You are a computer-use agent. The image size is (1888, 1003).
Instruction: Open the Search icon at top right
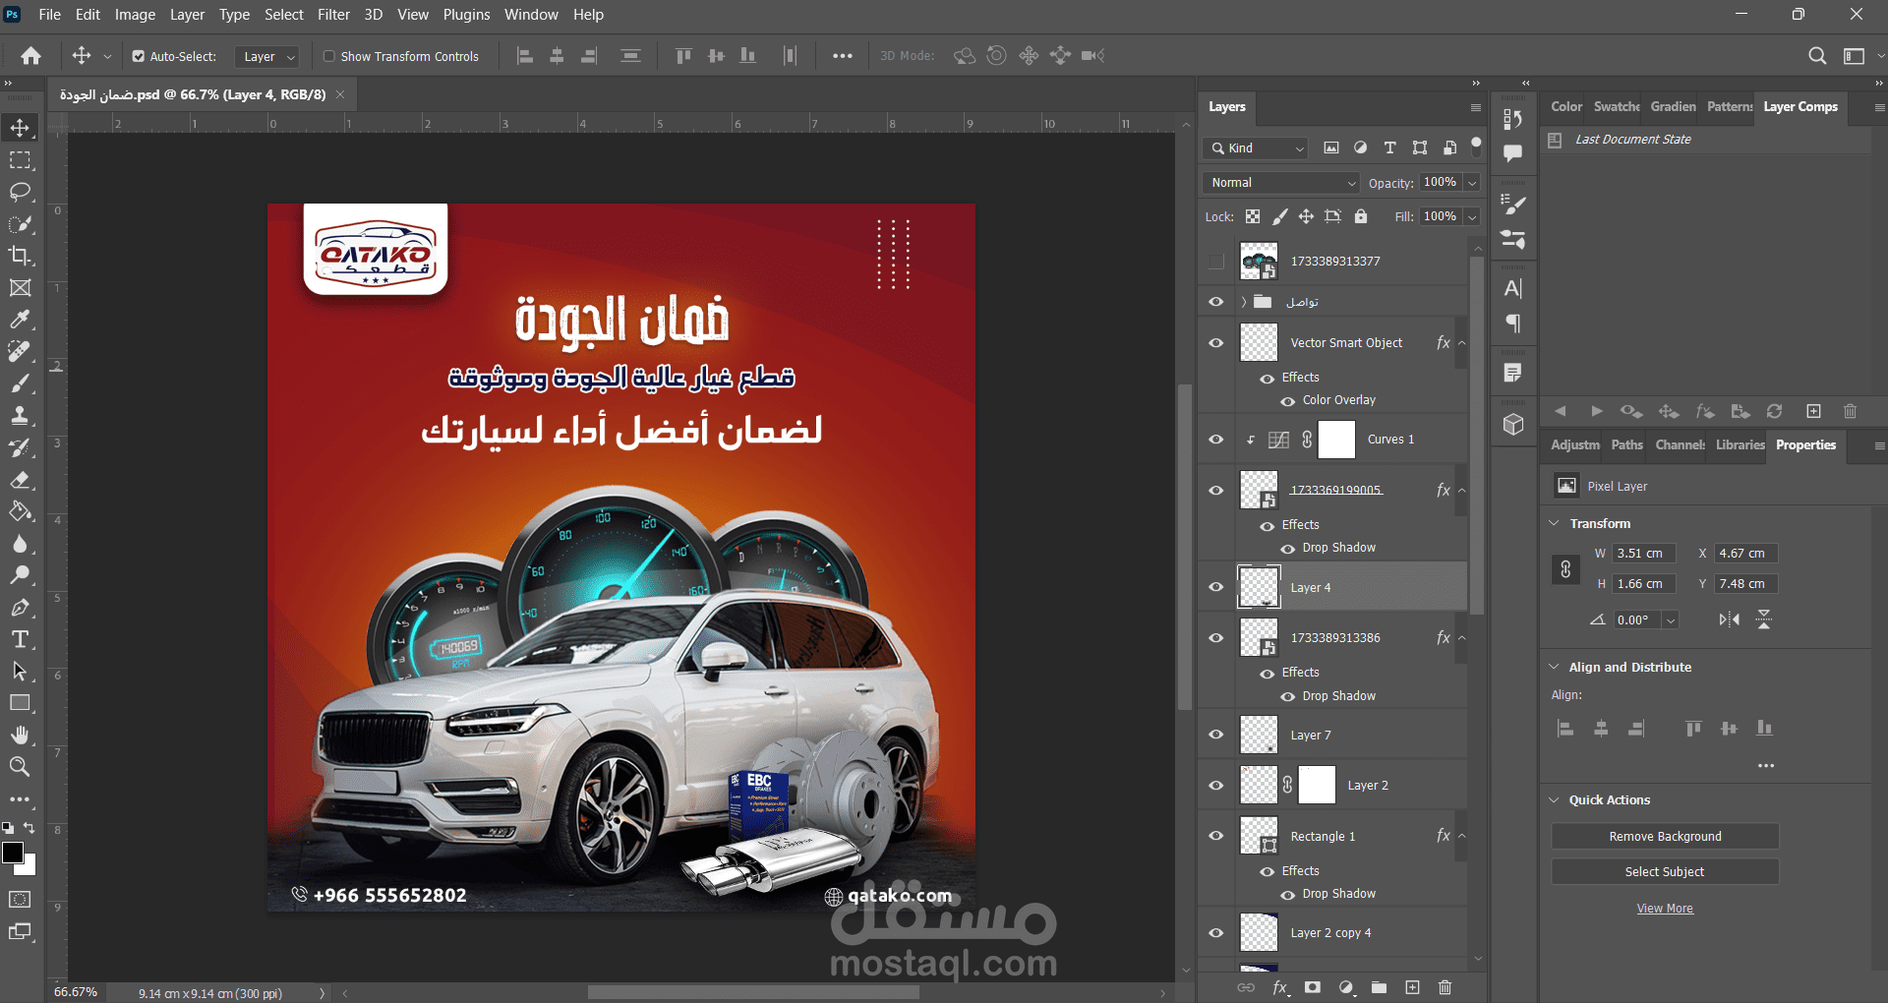(1817, 56)
